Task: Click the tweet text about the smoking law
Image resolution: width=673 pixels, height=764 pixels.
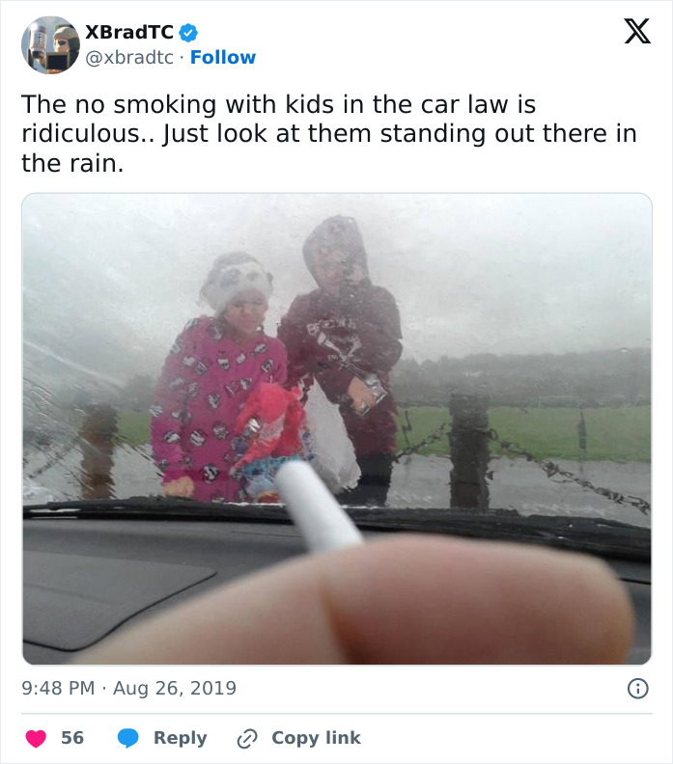Action: click(x=329, y=133)
